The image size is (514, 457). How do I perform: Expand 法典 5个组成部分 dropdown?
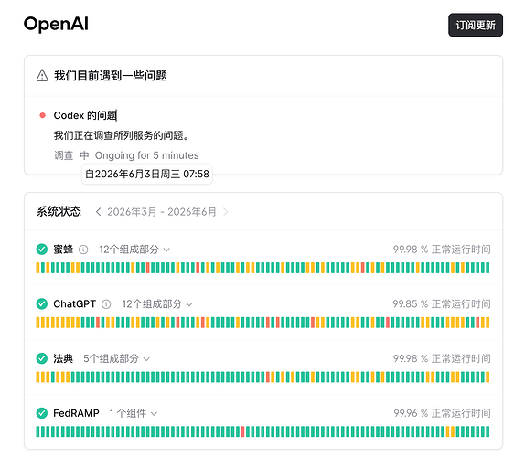click(116, 358)
